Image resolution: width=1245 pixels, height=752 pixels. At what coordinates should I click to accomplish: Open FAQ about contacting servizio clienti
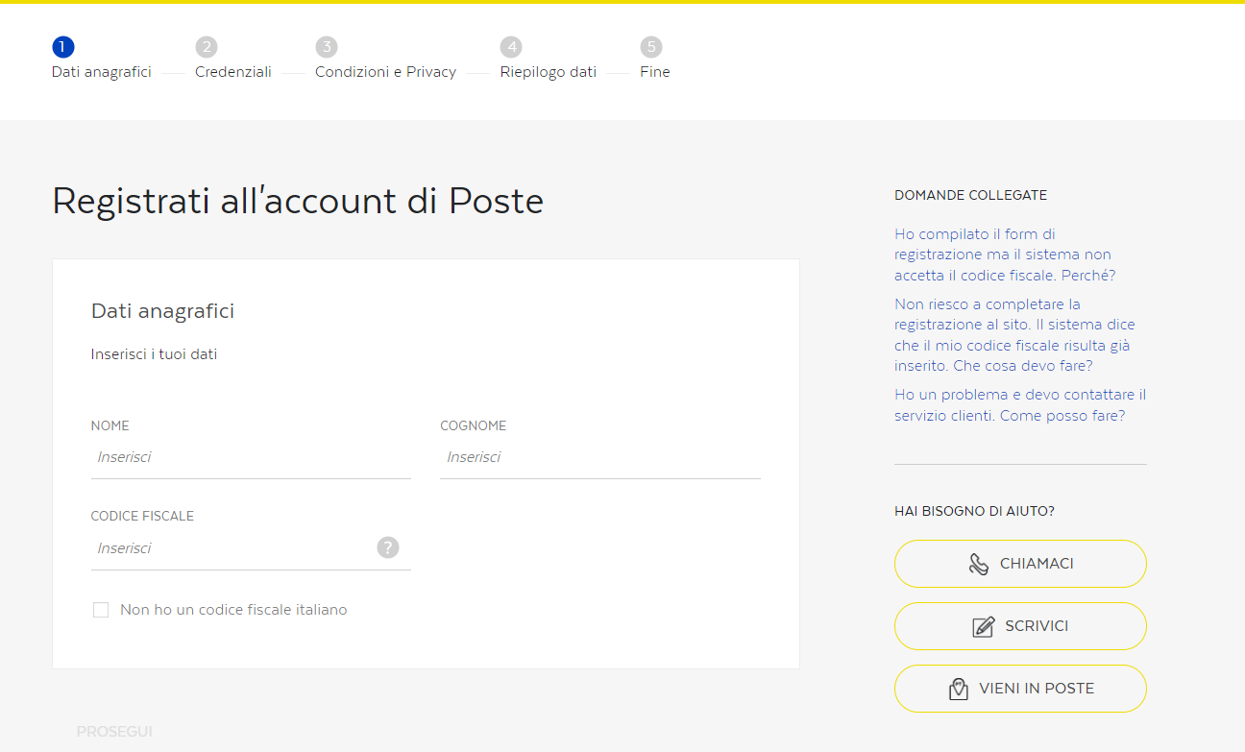[x=1020, y=405]
